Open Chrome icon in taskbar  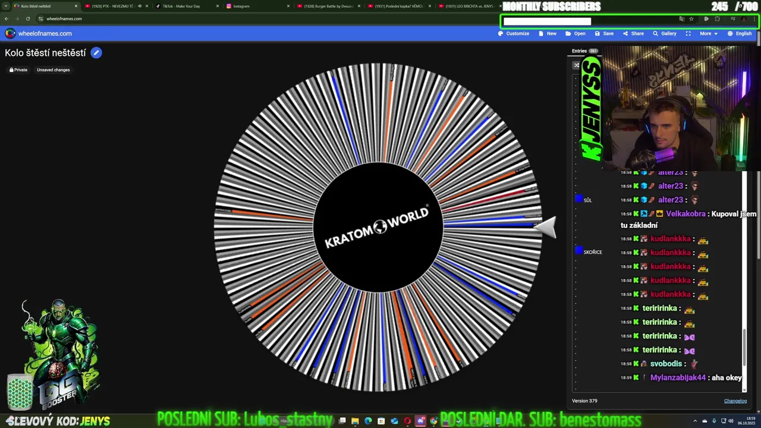coord(433,421)
